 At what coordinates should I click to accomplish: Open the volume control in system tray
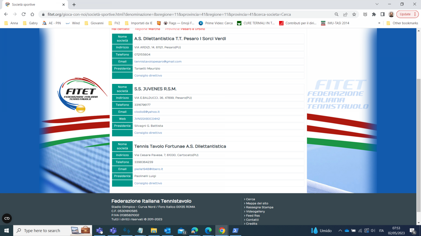pyautogui.click(x=373, y=231)
